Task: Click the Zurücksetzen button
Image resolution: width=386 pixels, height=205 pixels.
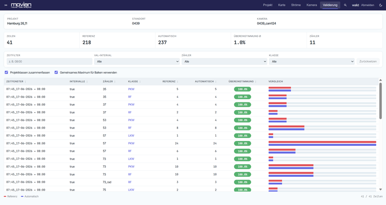Action: (368, 61)
